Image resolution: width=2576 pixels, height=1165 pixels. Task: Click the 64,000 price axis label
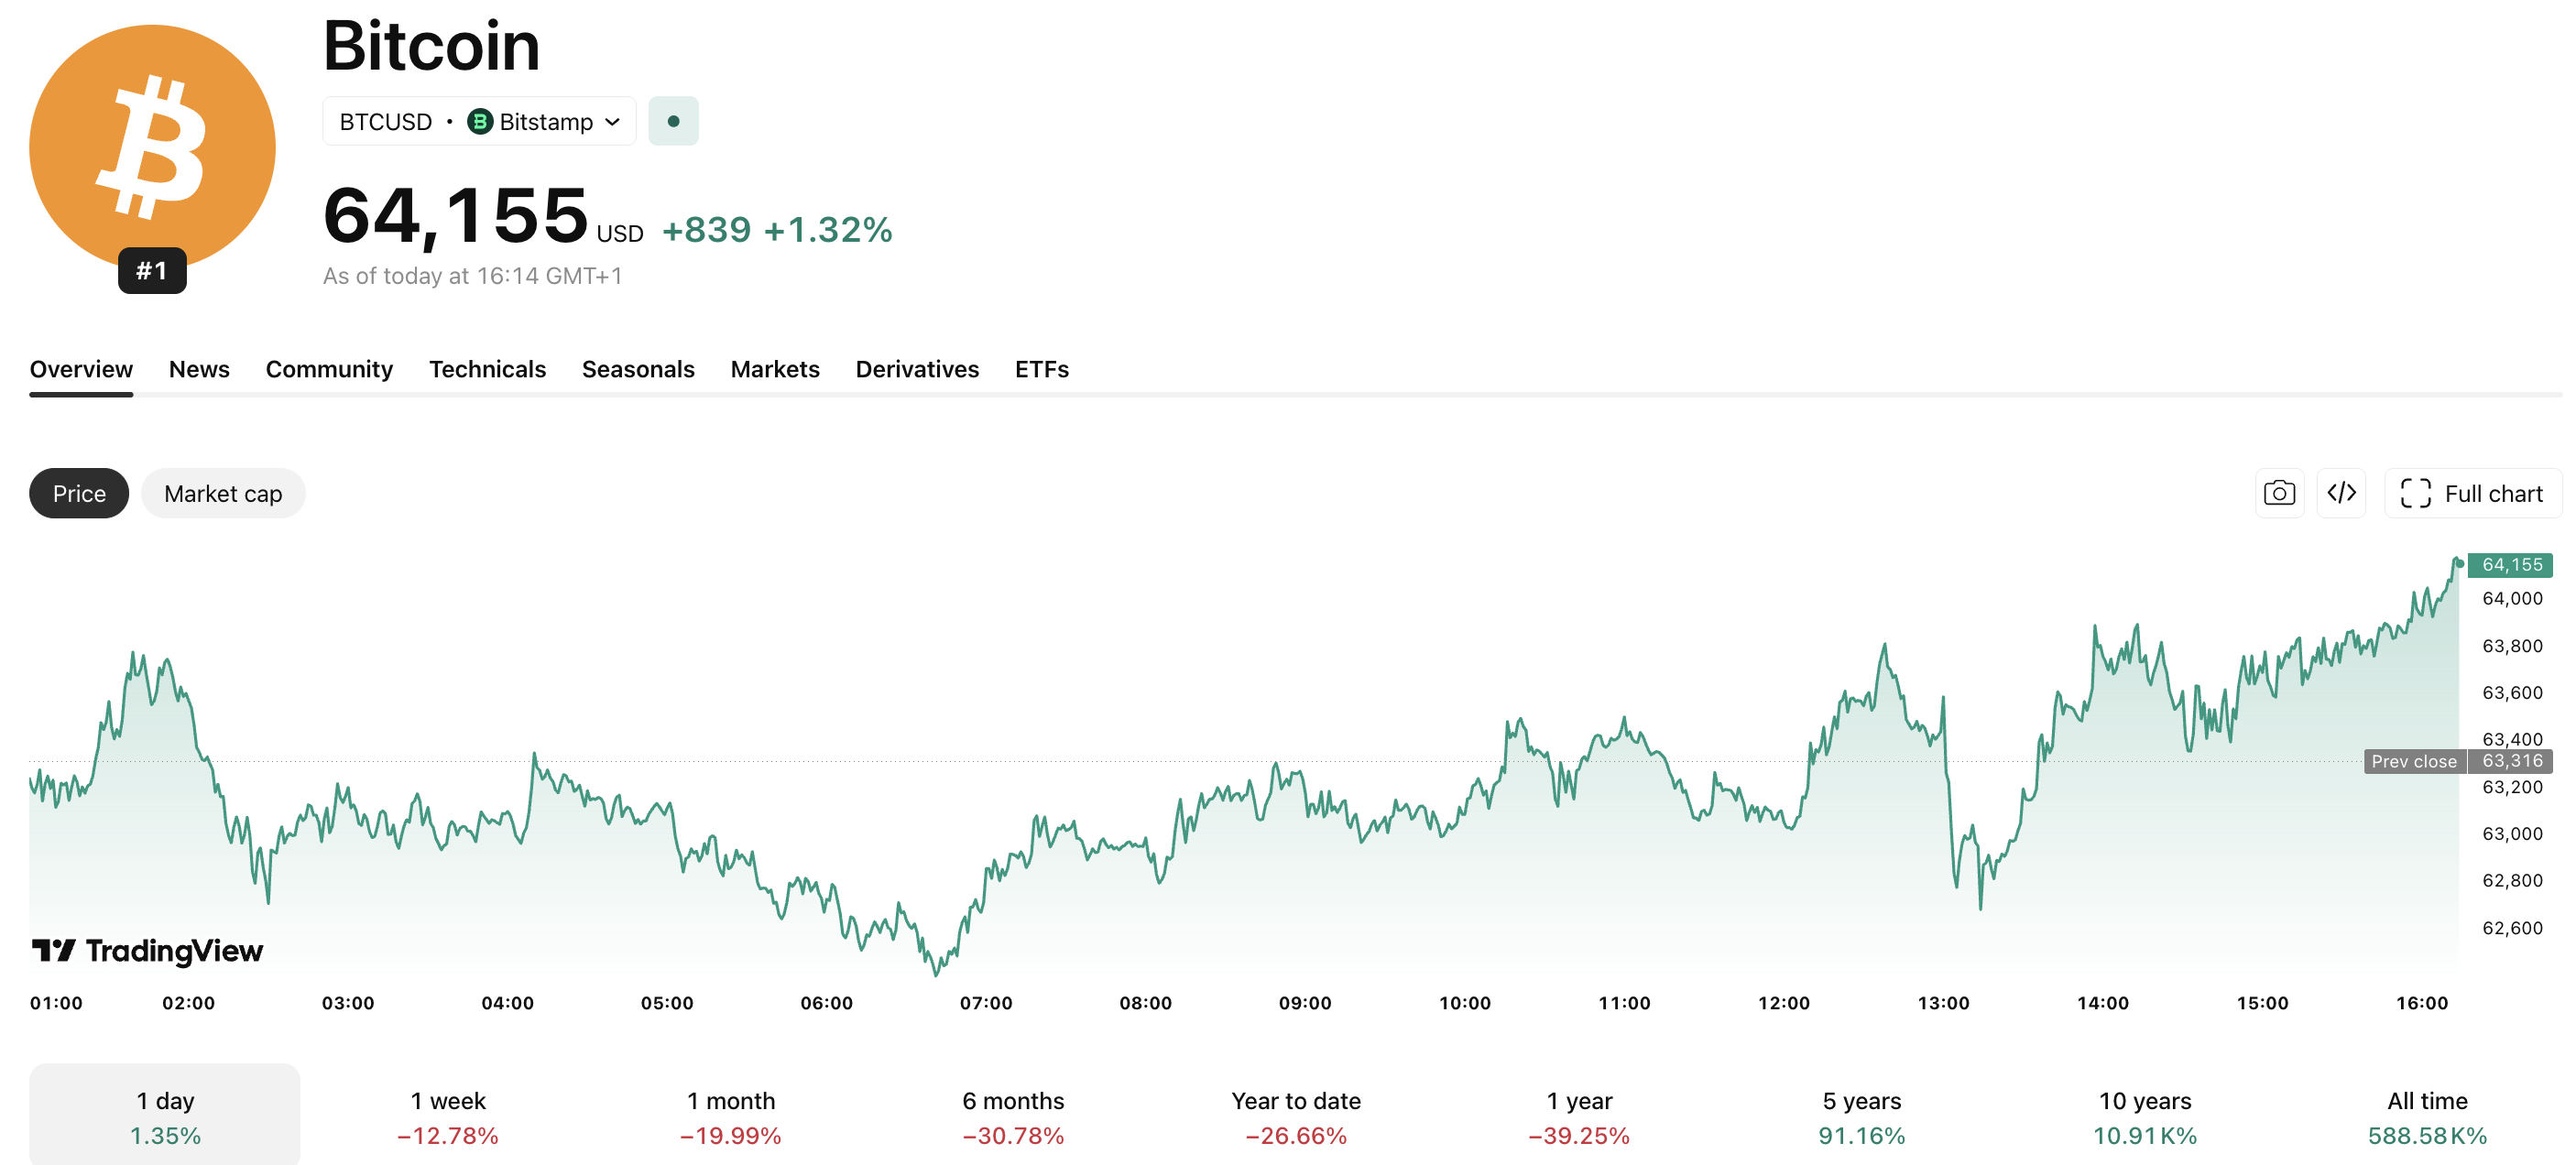tap(2512, 598)
